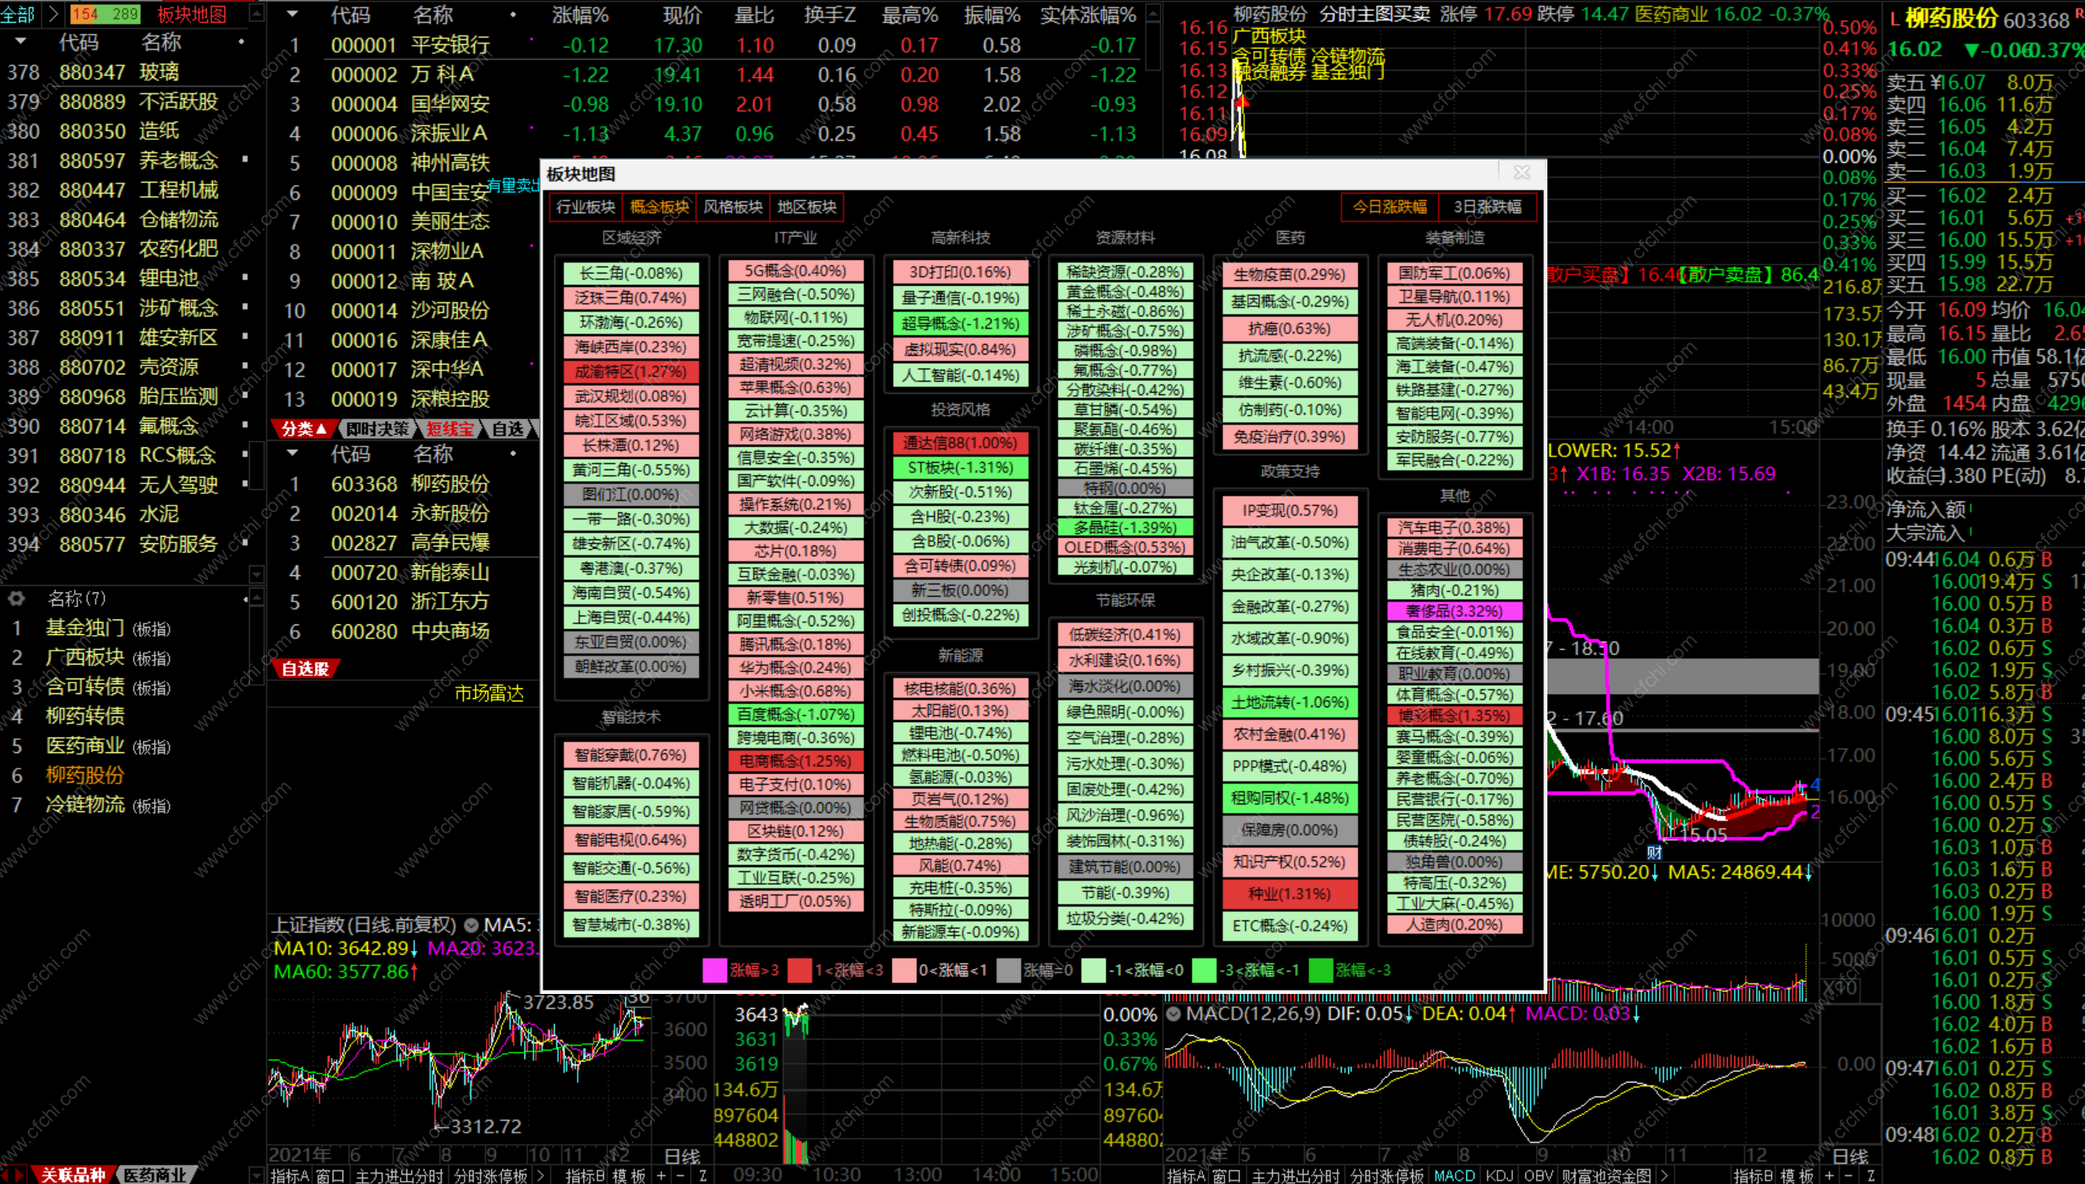The height and width of the screenshot is (1184, 2085).
Task: Select the KDJ indicator
Action: click(1499, 1176)
